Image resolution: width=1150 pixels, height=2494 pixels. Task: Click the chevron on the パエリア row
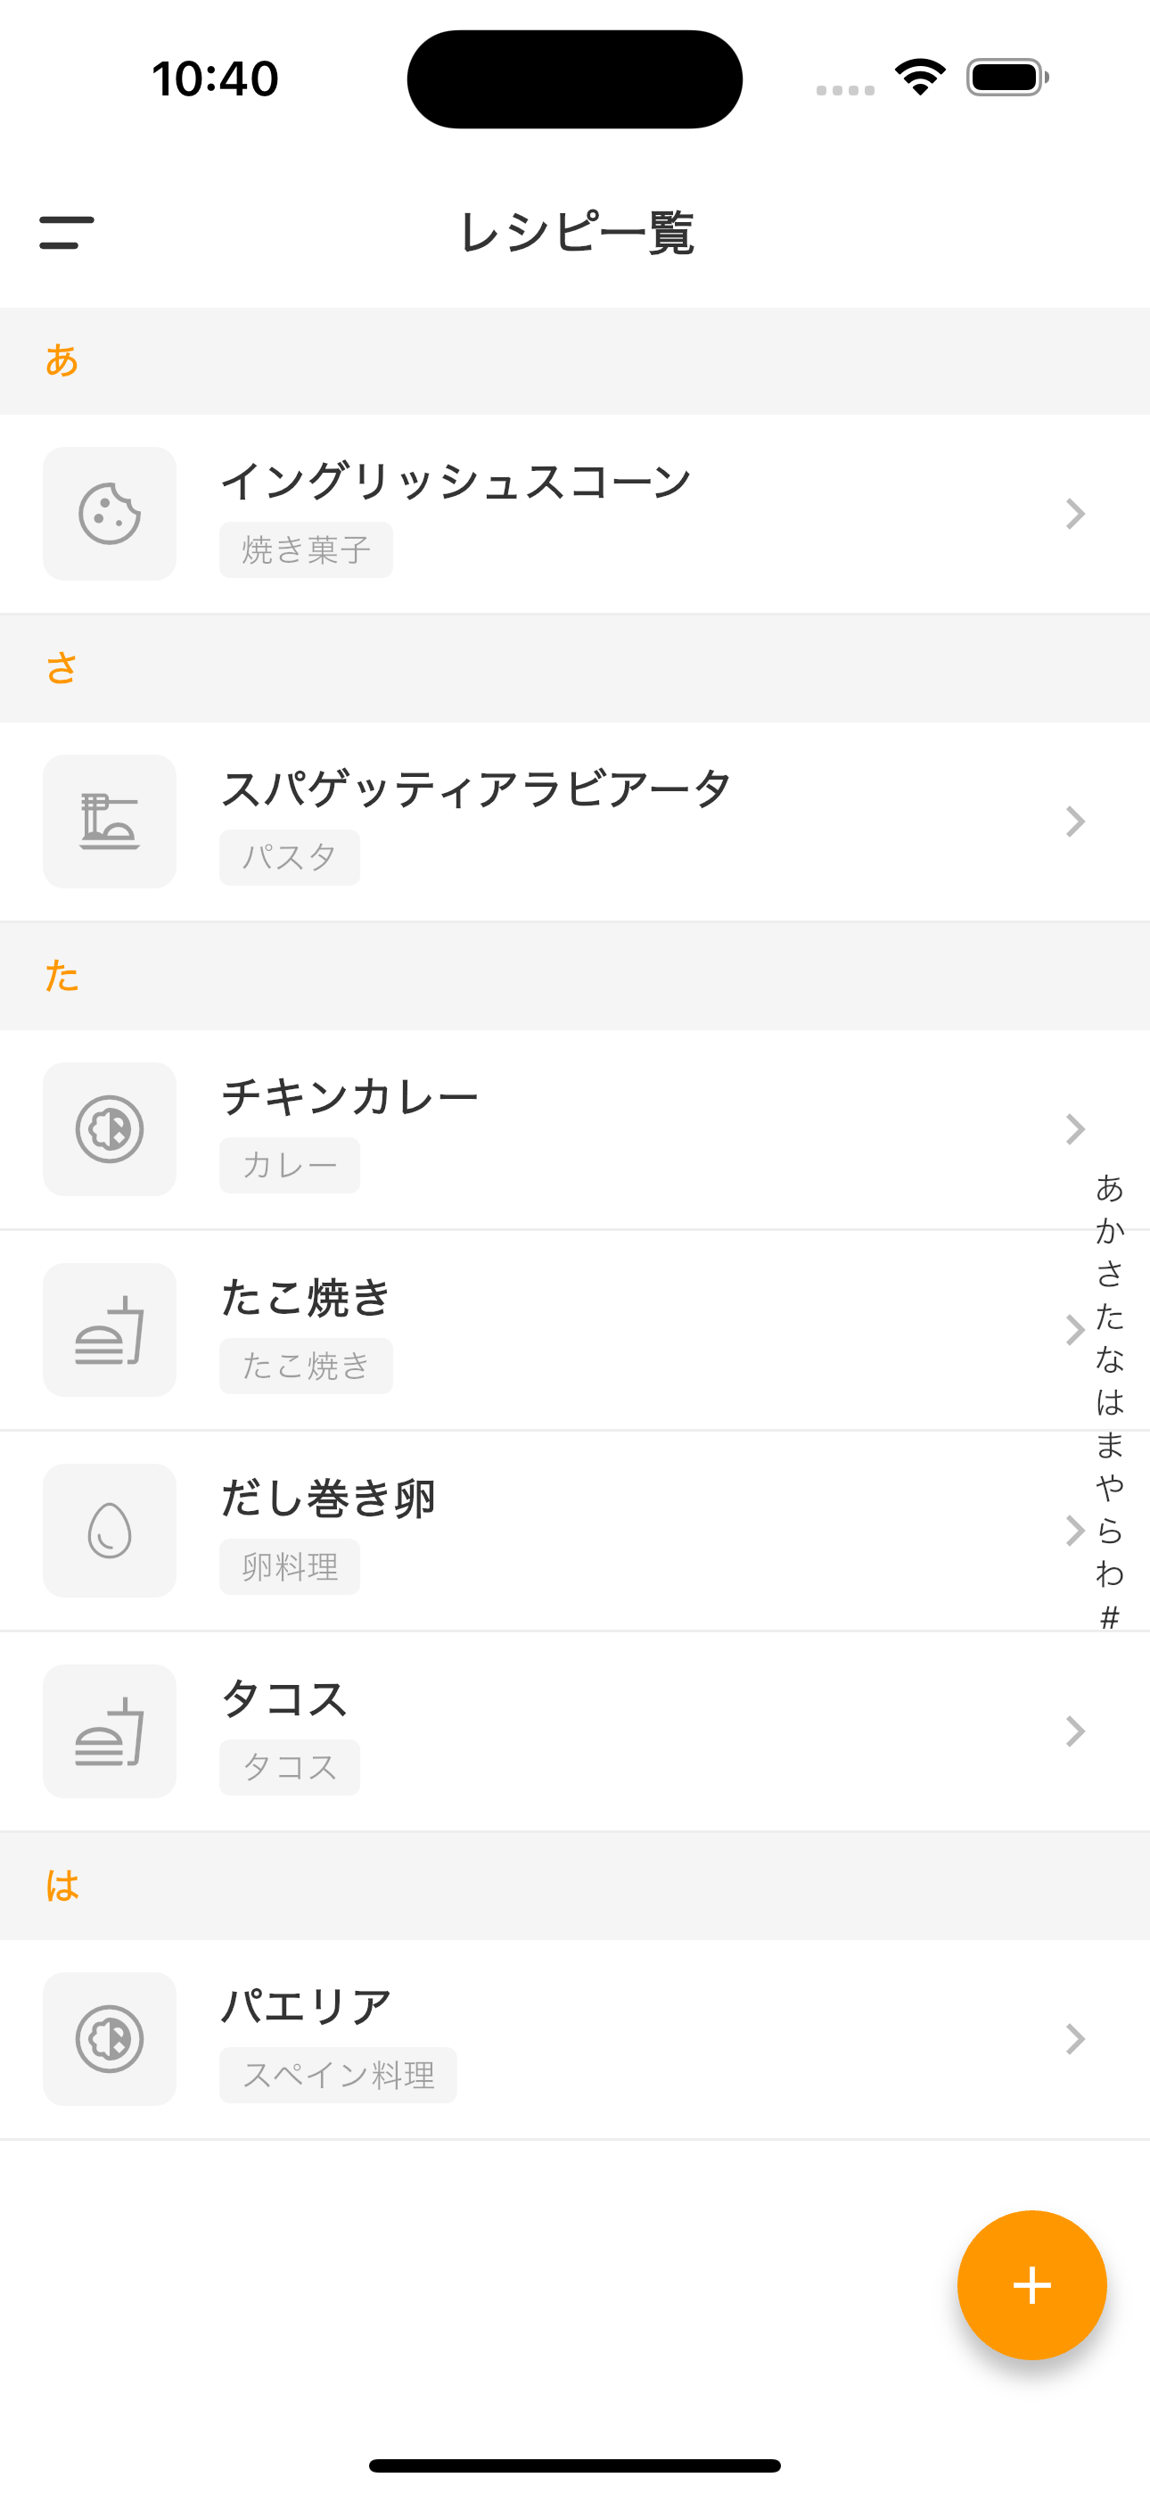(x=1074, y=2039)
